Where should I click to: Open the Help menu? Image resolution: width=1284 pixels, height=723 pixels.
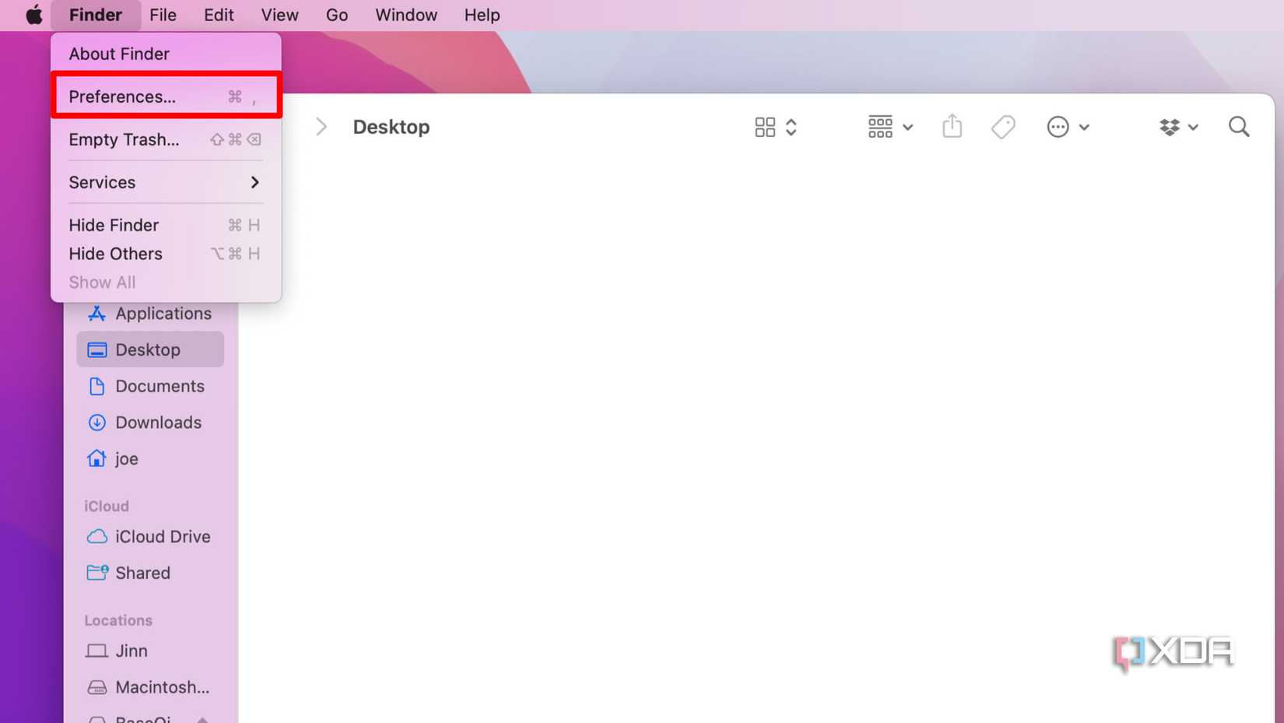[482, 15]
